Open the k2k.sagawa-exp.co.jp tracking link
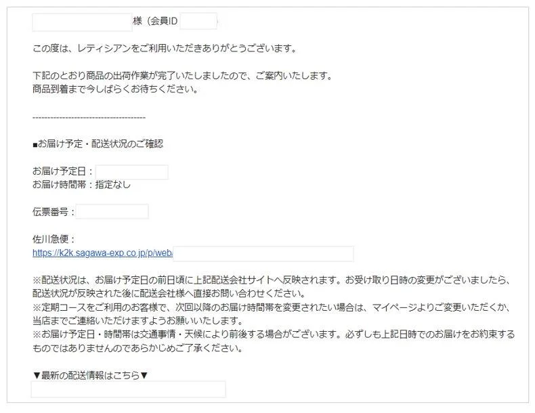This screenshot has width=535, height=413. click(102, 253)
